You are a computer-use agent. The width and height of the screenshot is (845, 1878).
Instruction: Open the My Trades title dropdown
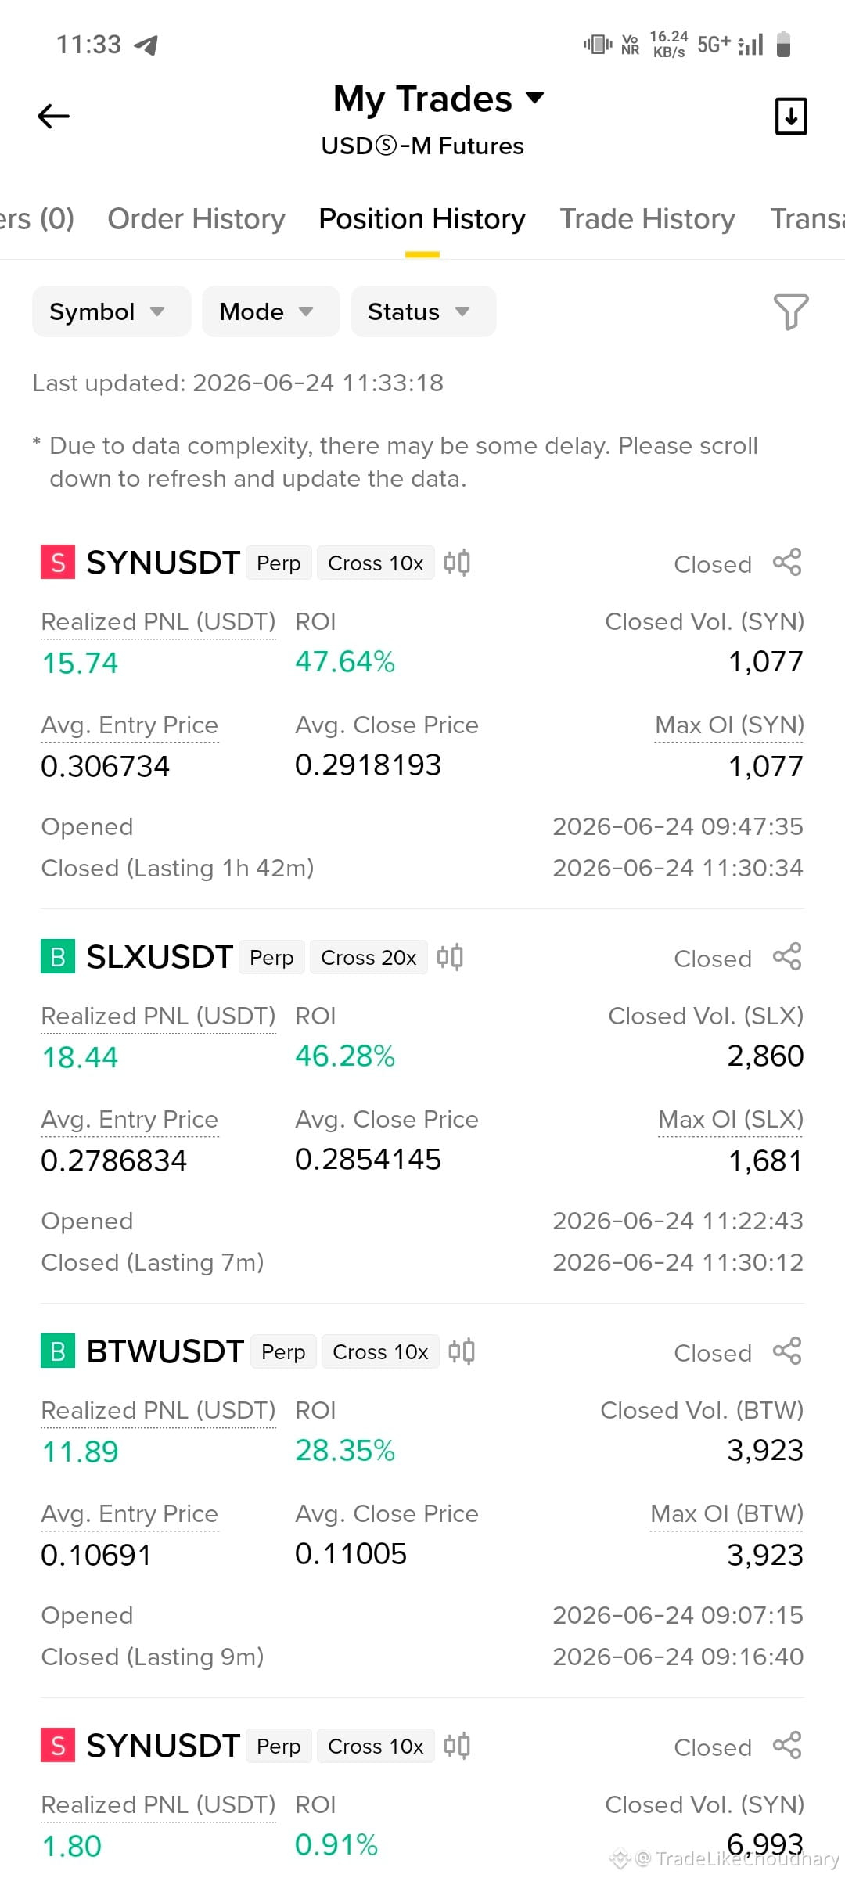(438, 99)
